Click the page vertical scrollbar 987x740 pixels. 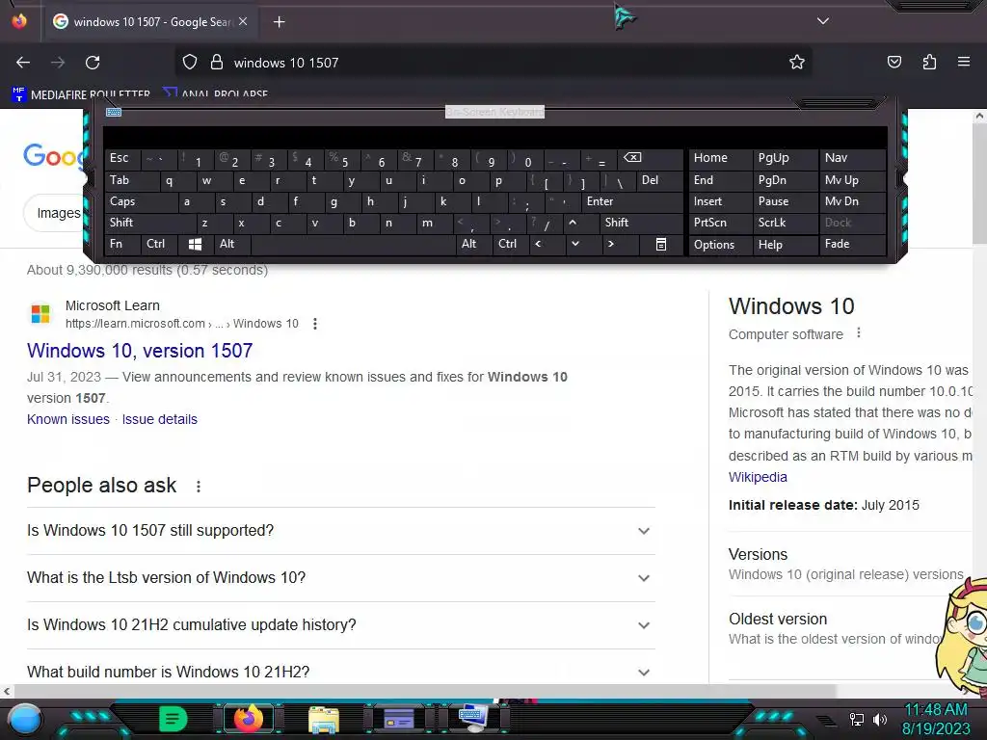[979, 182]
